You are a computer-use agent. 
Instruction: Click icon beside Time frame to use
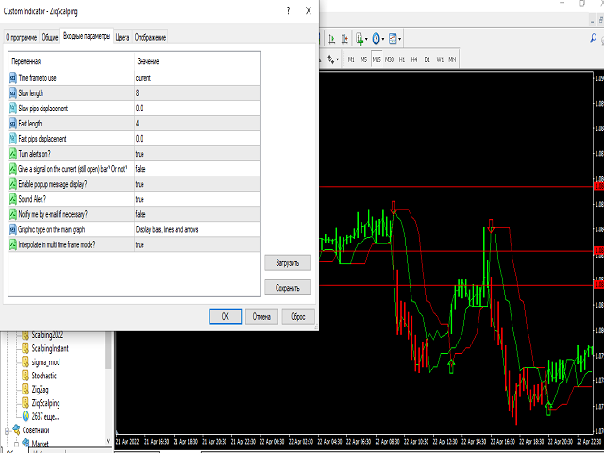click(x=13, y=78)
